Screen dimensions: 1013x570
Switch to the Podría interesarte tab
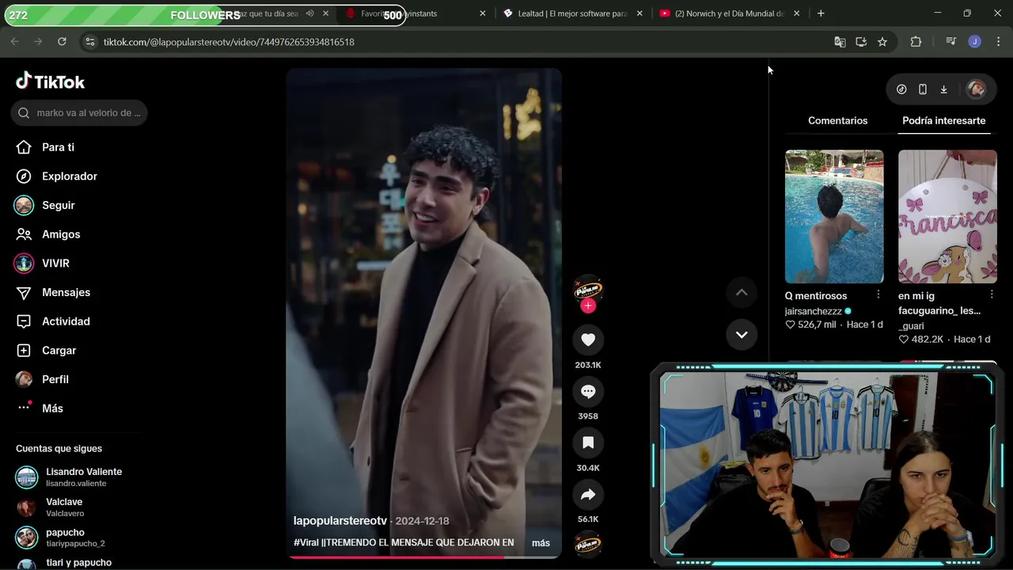(943, 120)
